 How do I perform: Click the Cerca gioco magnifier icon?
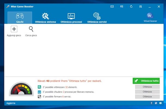tap(31, 29)
